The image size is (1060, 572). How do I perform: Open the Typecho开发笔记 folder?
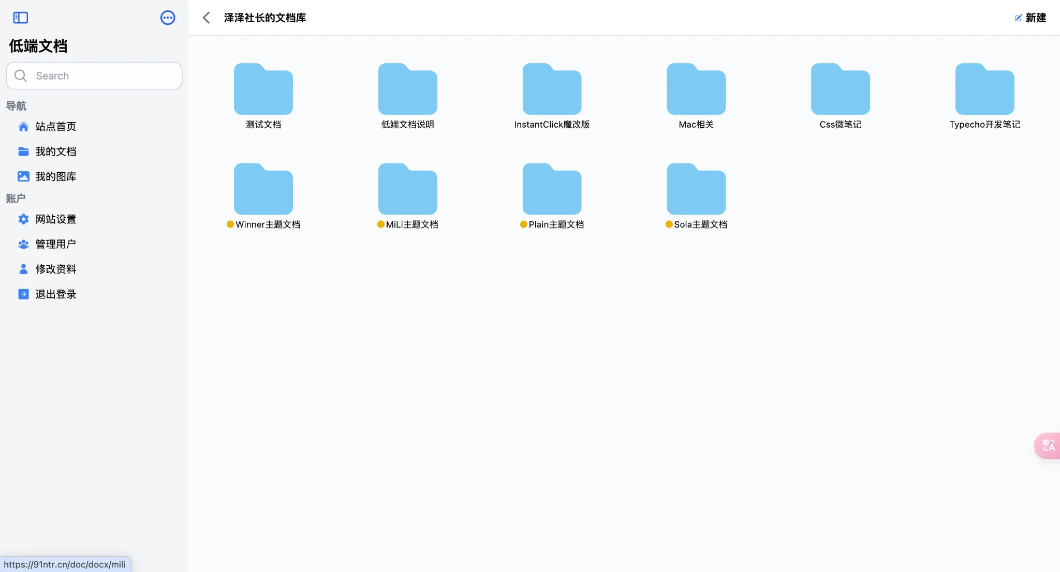coord(984,89)
